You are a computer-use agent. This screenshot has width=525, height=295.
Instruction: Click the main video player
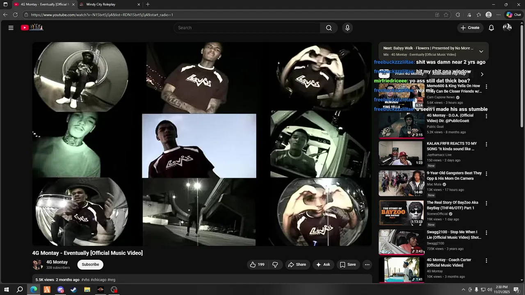202,144
